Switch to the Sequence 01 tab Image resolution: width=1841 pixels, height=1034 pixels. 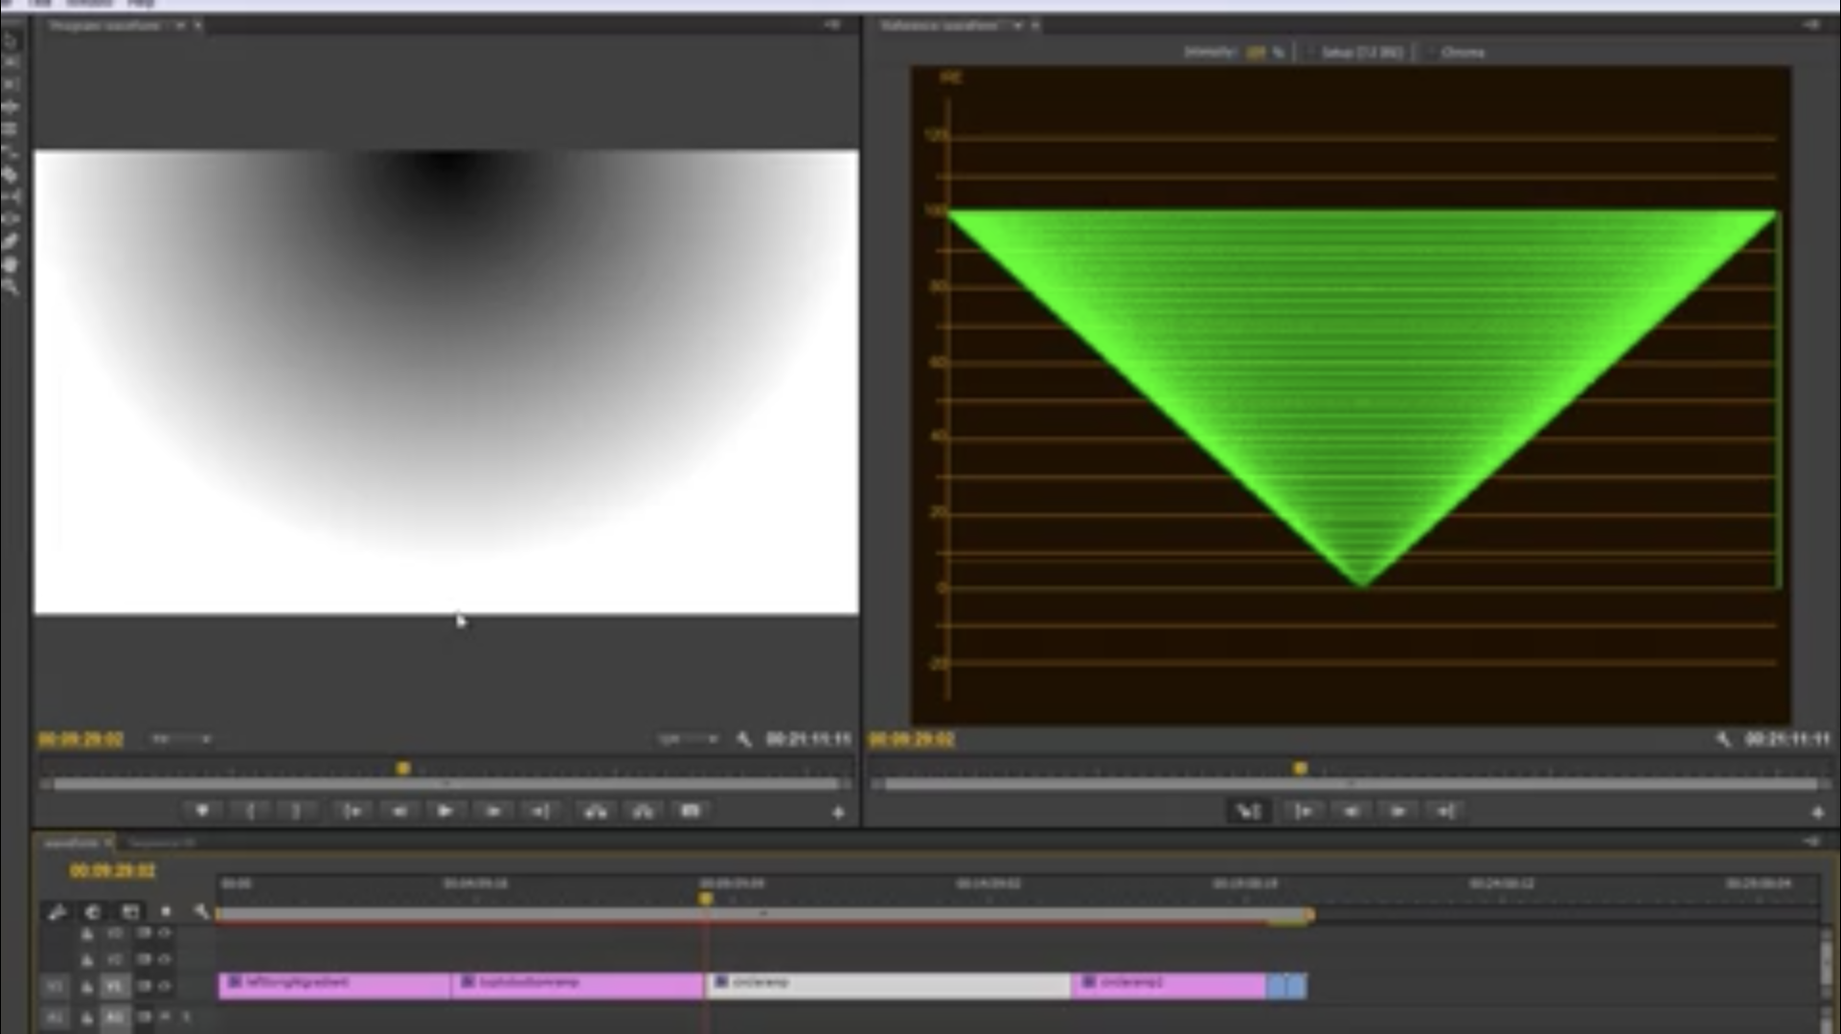coord(165,843)
